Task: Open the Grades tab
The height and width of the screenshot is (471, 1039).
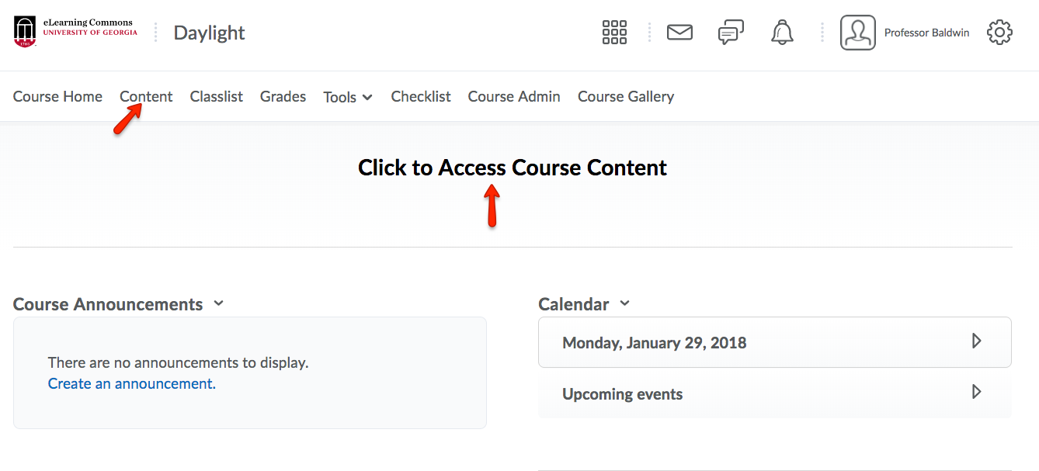Action: click(283, 96)
